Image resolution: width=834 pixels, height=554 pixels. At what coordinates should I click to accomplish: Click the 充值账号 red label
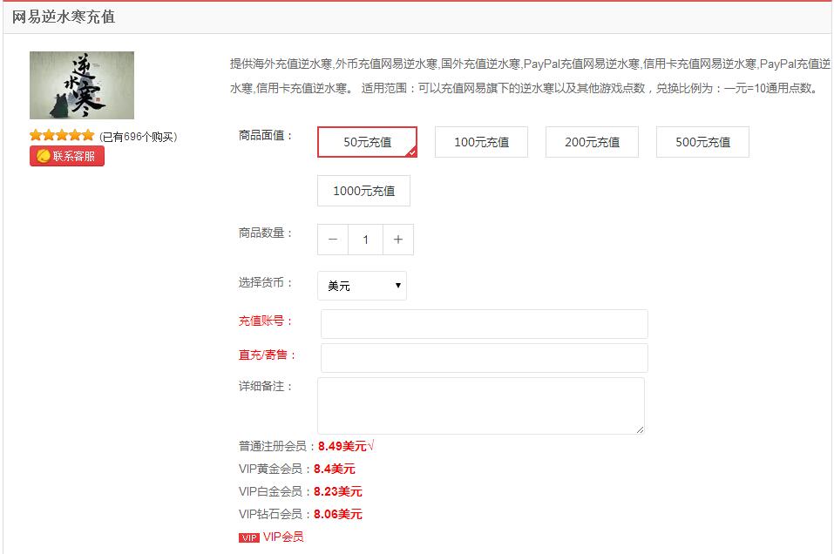coord(266,321)
